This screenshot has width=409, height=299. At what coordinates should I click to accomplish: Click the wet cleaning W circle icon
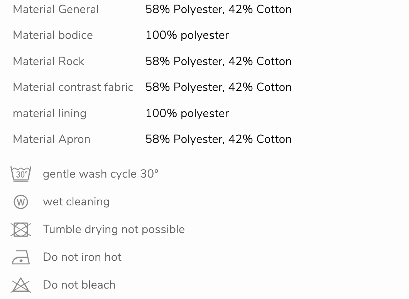click(21, 202)
